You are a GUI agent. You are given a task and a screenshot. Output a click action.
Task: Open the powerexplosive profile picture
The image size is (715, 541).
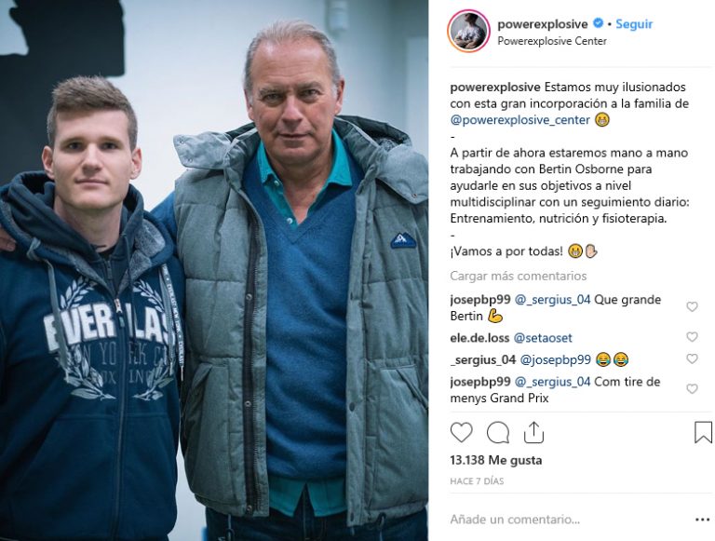[x=469, y=31]
